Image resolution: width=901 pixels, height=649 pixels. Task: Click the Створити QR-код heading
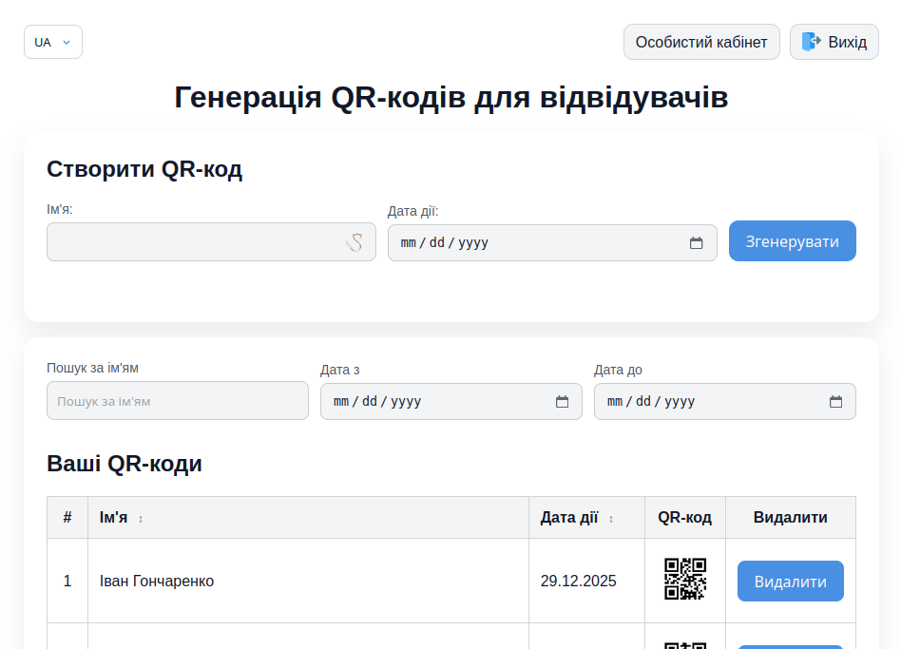coord(144,169)
